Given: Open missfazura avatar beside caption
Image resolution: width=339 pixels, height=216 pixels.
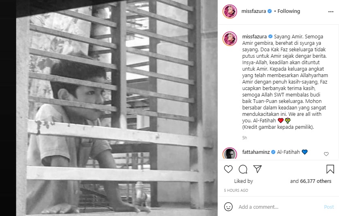Looking at the screenshot, I should click(x=230, y=39).
